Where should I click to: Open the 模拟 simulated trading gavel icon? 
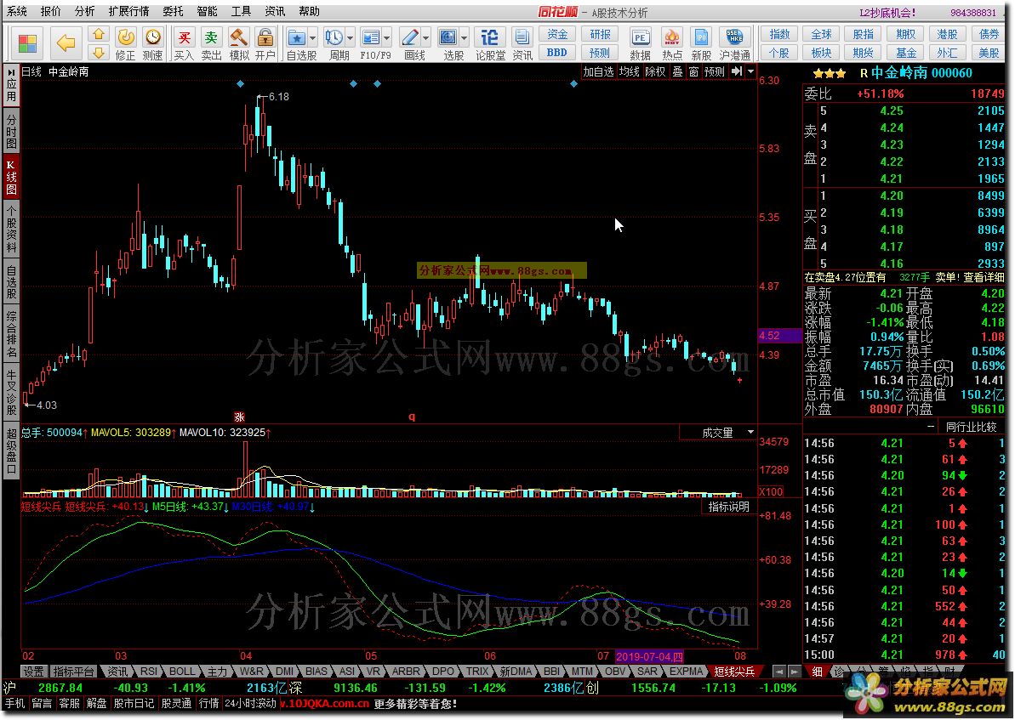click(239, 44)
